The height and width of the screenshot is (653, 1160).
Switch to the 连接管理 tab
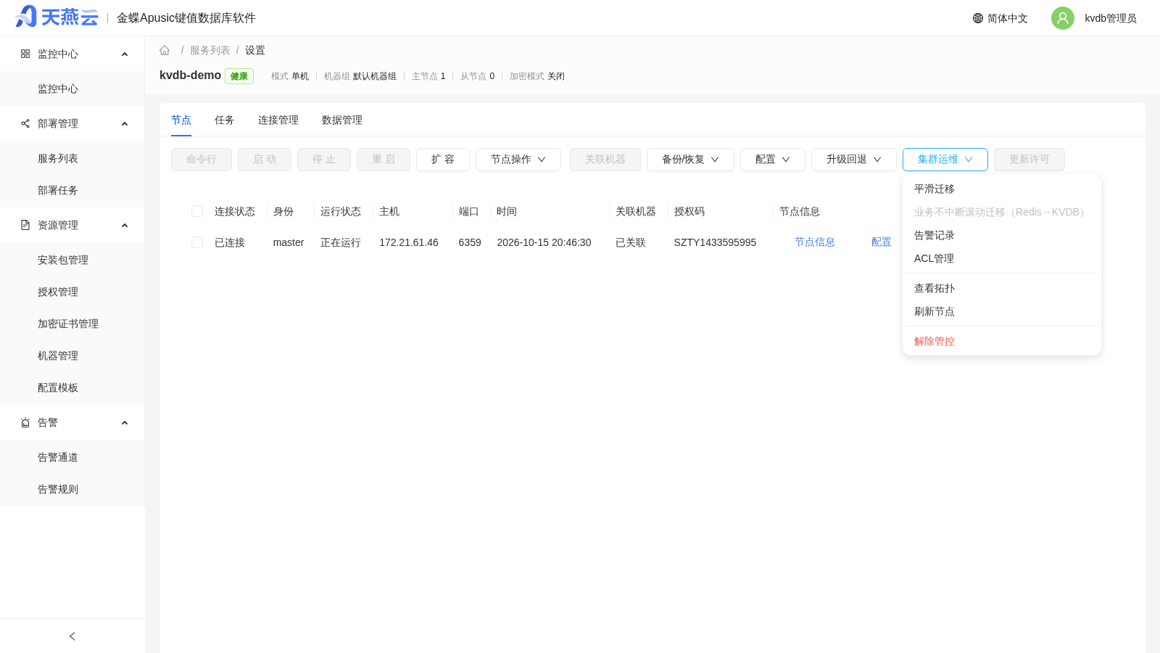point(278,120)
